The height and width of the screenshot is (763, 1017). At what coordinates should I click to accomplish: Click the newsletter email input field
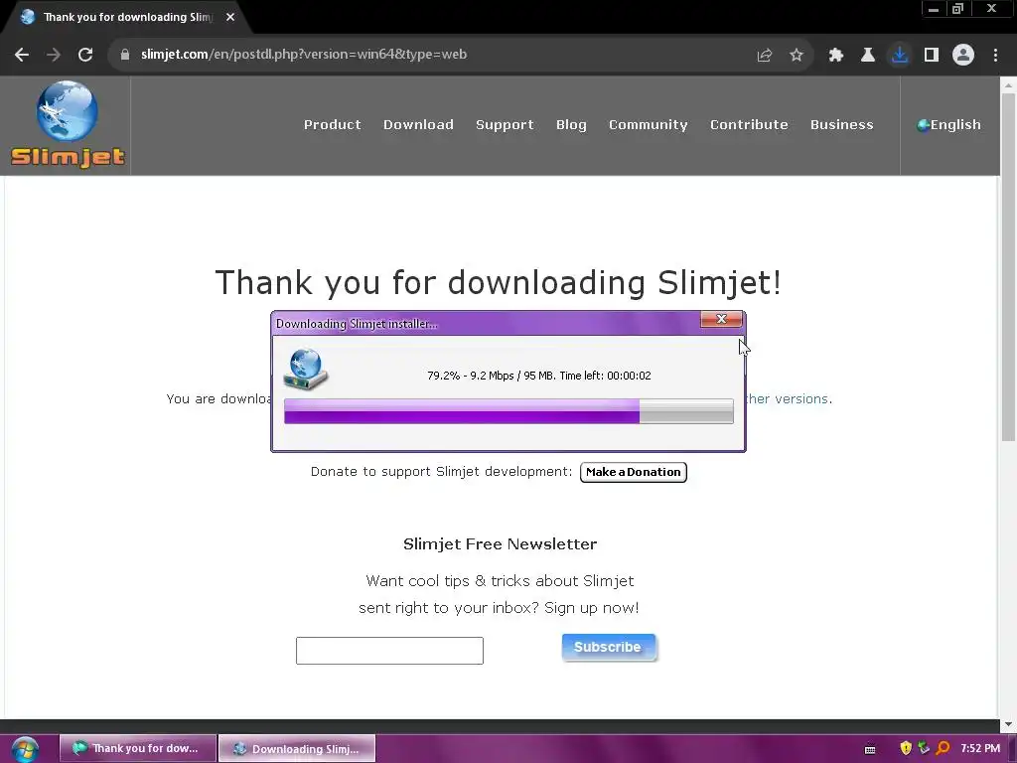pyautogui.click(x=389, y=650)
